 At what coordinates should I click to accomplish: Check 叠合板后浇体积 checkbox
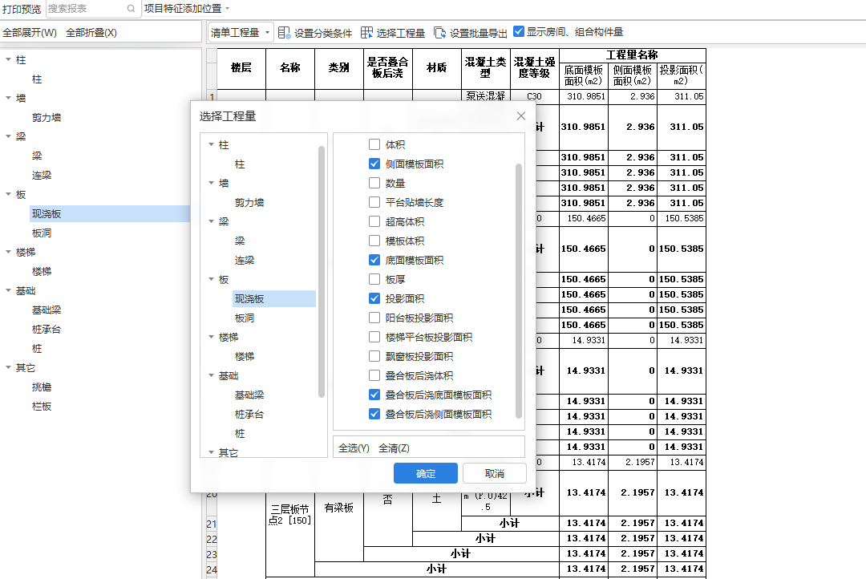click(374, 375)
